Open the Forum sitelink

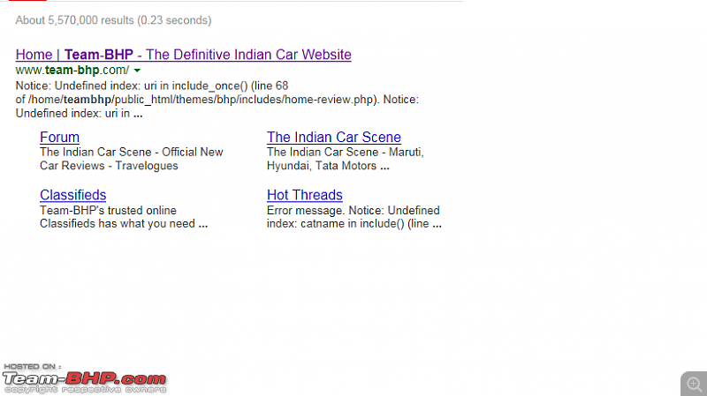click(x=59, y=138)
